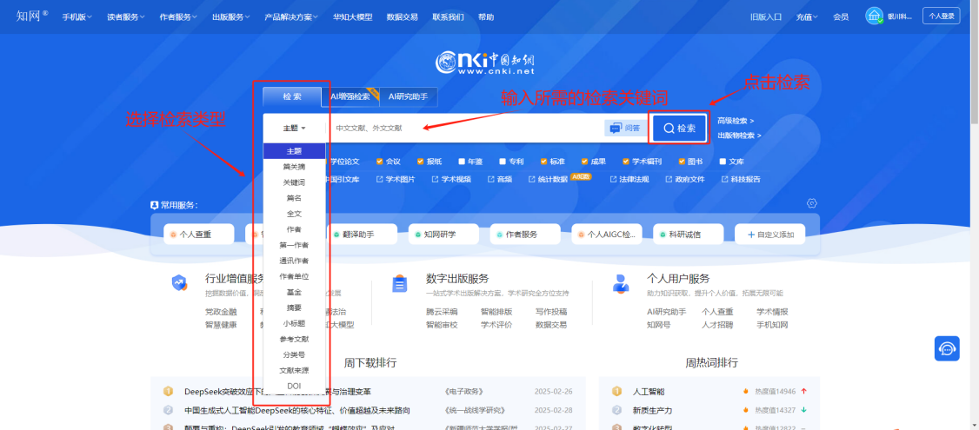Enable the 年鉴 checkbox
Image resolution: width=979 pixels, height=430 pixels.
click(x=462, y=162)
